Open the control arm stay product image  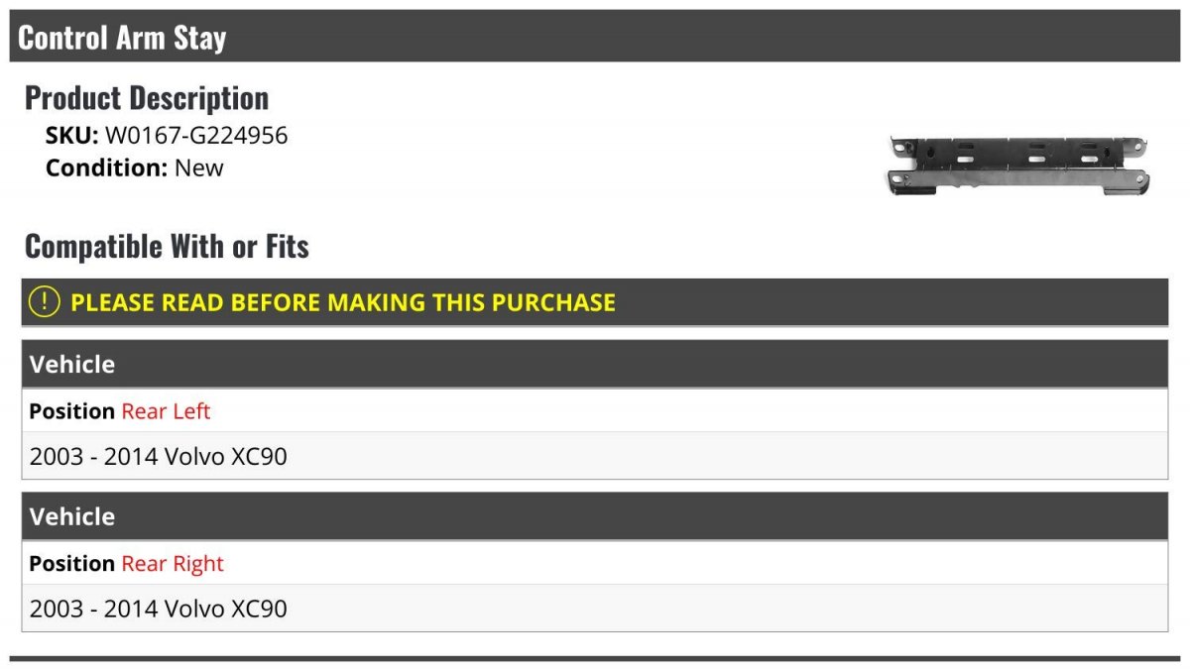1018,164
